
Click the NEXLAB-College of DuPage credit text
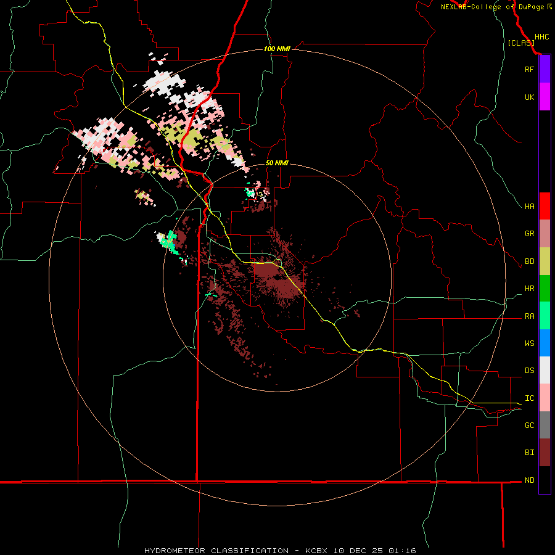point(492,7)
